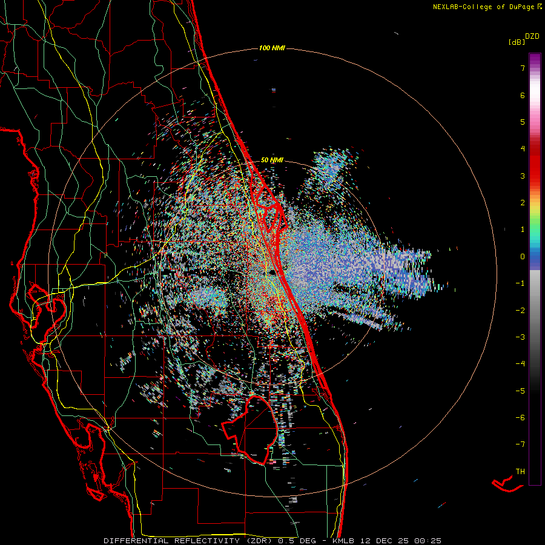Click the DZD label above color scale
This screenshot has height=545, width=545.
tap(532, 36)
